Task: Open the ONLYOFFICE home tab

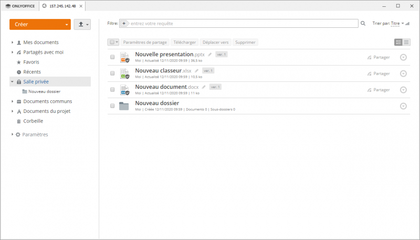Action: pos(19,5)
